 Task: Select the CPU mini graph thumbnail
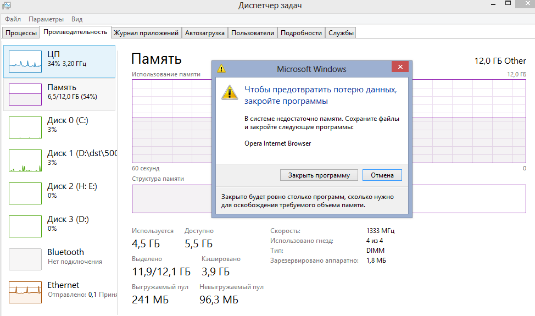coord(25,62)
